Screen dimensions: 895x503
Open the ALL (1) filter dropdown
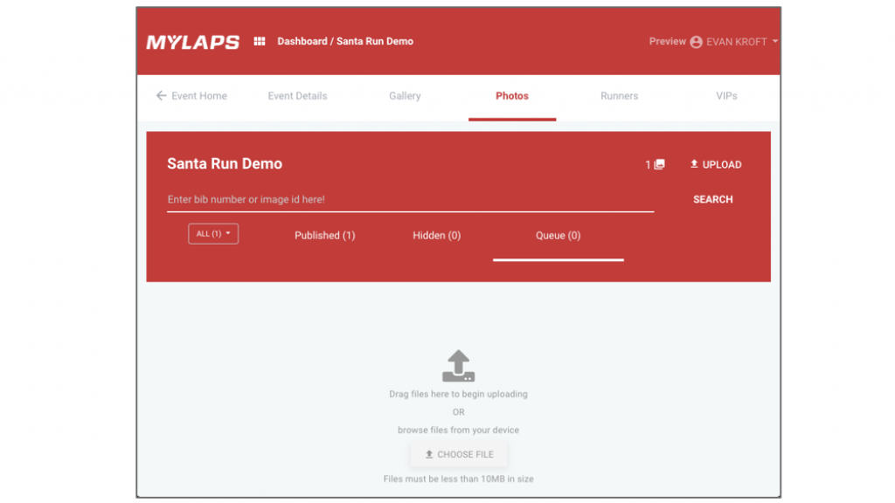tap(213, 234)
